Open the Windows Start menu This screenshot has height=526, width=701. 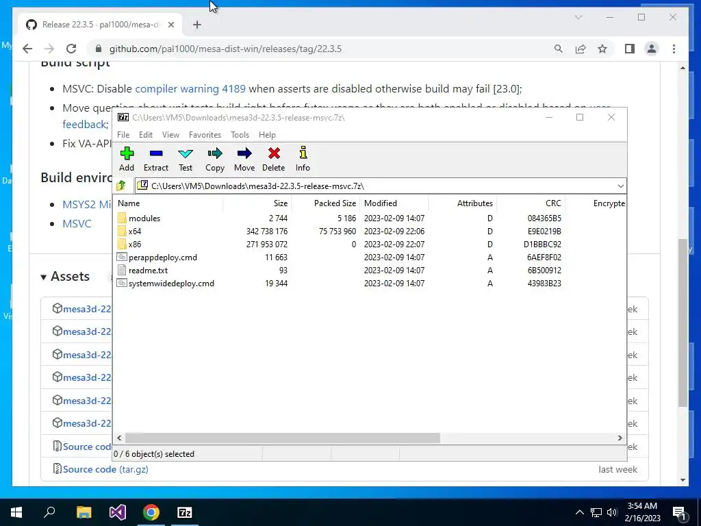tap(16, 512)
